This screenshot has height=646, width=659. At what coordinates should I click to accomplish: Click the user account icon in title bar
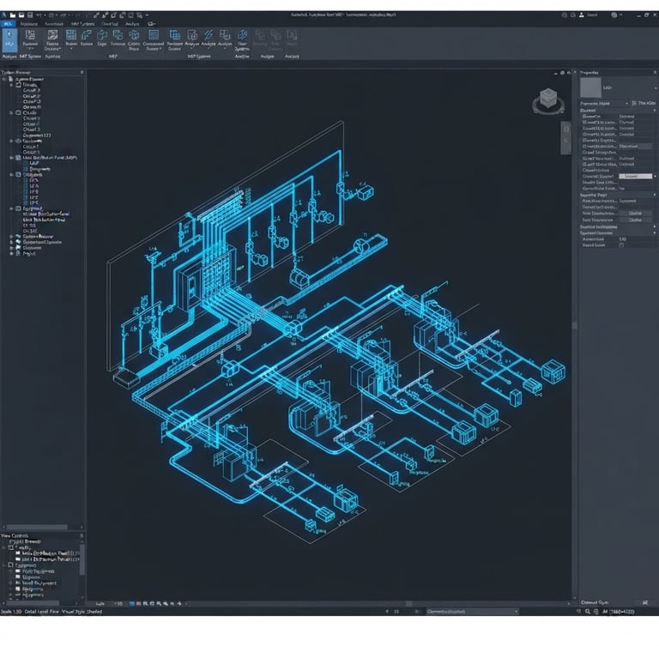581,15
